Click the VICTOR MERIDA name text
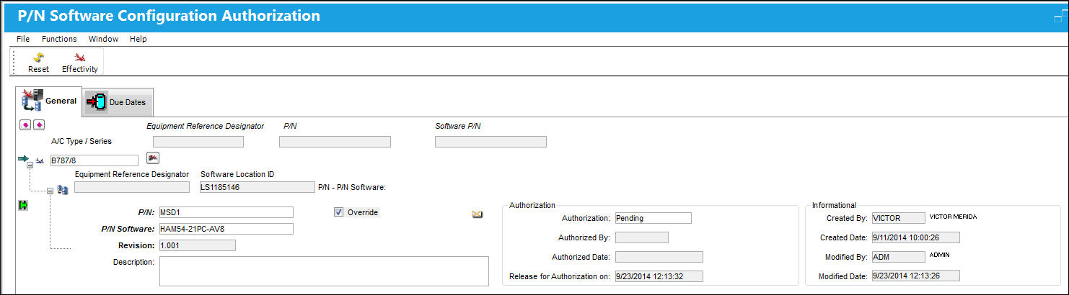Viewport: 1069px width, 295px height. coord(953,217)
